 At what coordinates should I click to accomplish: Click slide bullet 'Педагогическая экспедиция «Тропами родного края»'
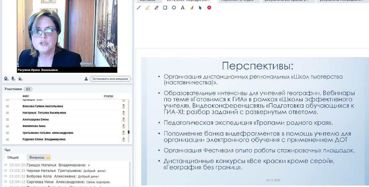(248, 123)
